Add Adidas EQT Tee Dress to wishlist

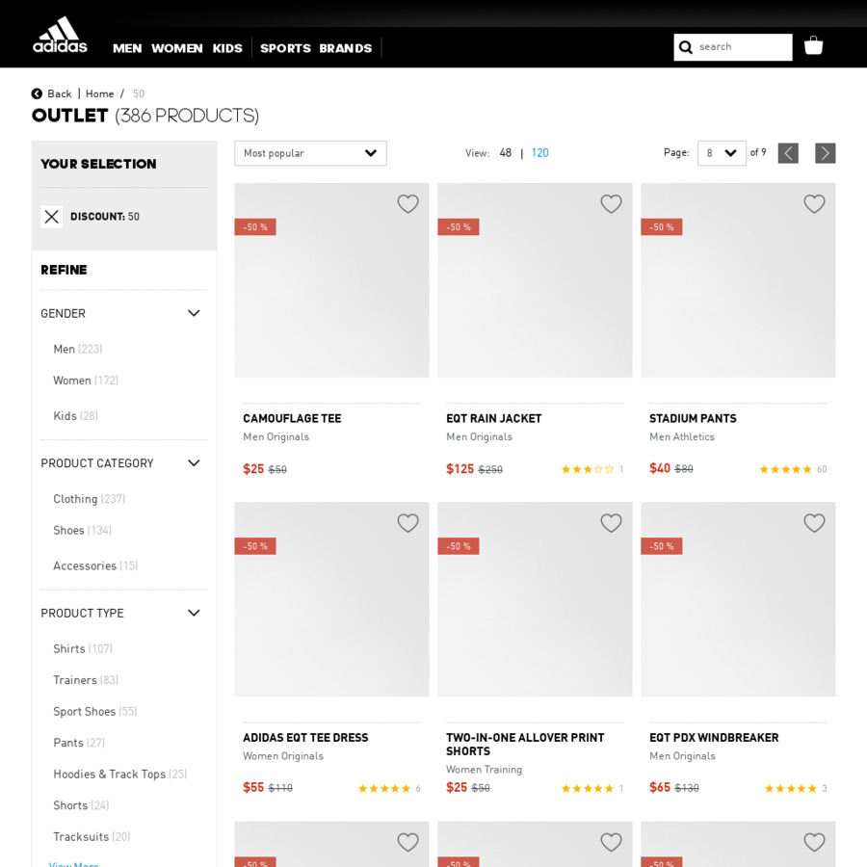pyautogui.click(x=408, y=523)
